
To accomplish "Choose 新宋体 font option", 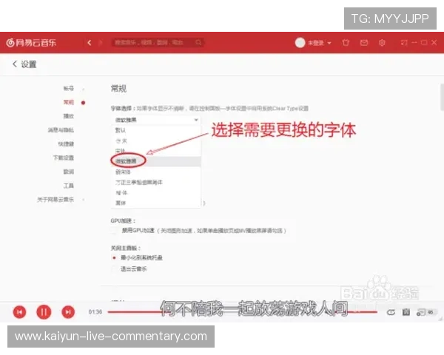I will pos(155,172).
